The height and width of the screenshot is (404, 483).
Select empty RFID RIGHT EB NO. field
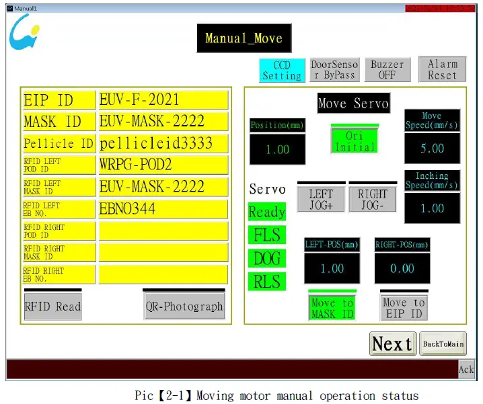163,274
